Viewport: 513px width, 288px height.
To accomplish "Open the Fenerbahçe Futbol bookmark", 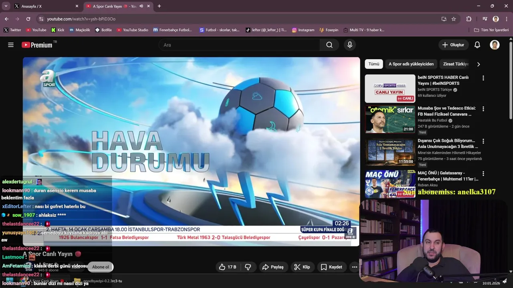I will [x=173, y=30].
